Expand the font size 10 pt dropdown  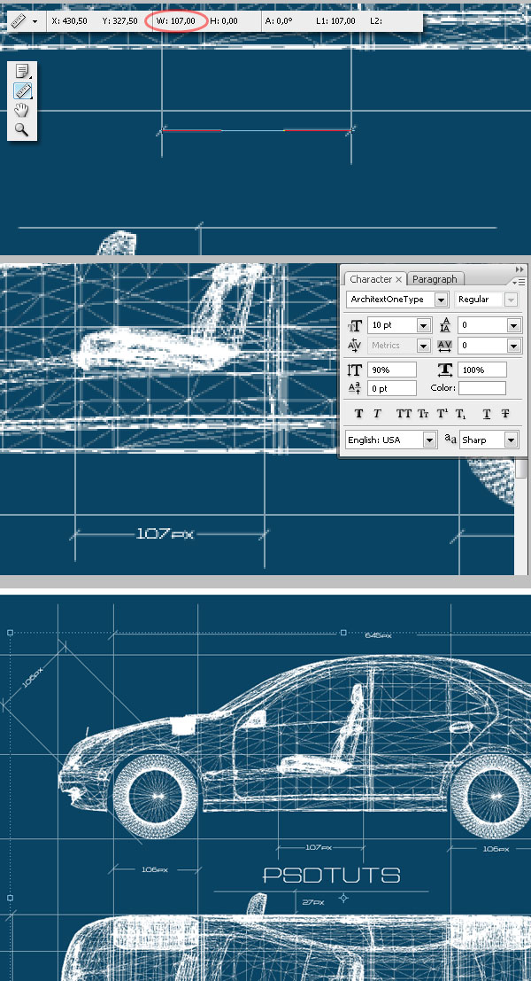tap(423, 325)
